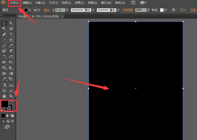Set Color fill mode button
Viewport: 197px width, 140px height.
pos(3,116)
